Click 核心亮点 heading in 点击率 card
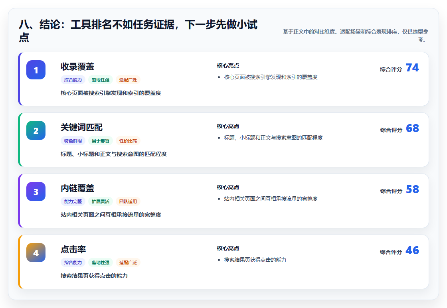The width and height of the screenshot is (447, 308). [228, 248]
